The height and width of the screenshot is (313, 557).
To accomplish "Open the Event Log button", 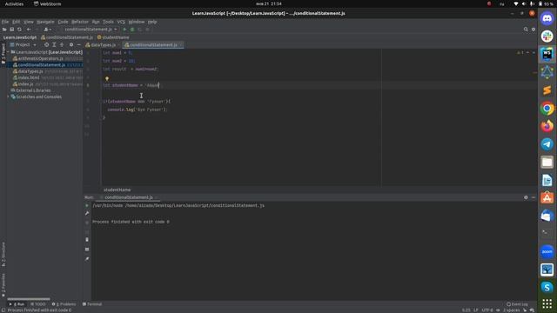I will (517, 304).
